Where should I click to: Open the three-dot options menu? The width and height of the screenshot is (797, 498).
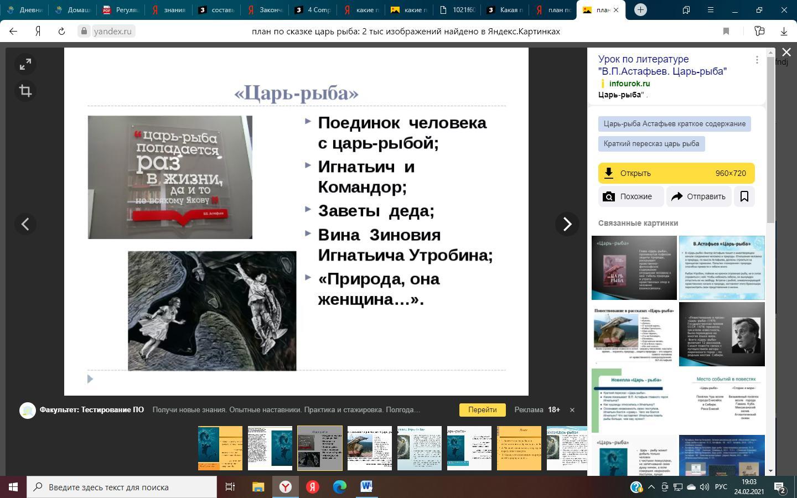coord(757,60)
